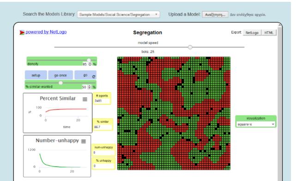Click the %-similar-wanted slider handle
This screenshot has width=296, height=181.
coord(60,83)
